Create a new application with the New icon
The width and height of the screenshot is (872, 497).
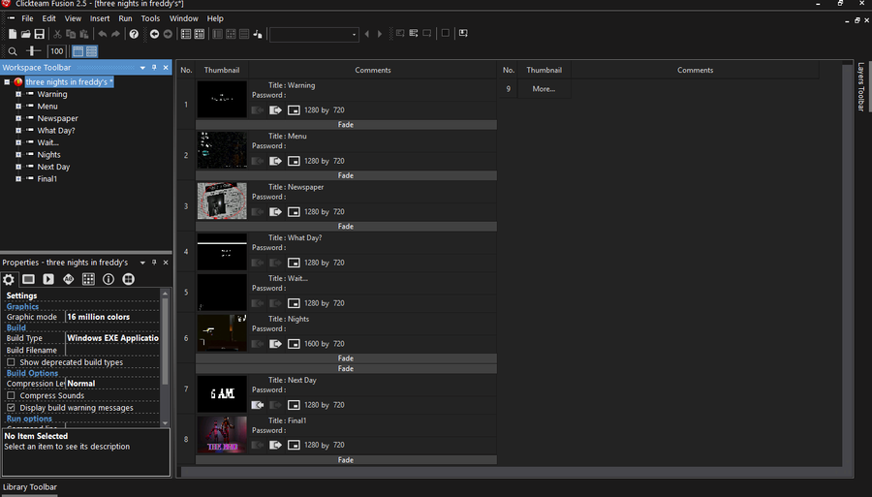(13, 34)
